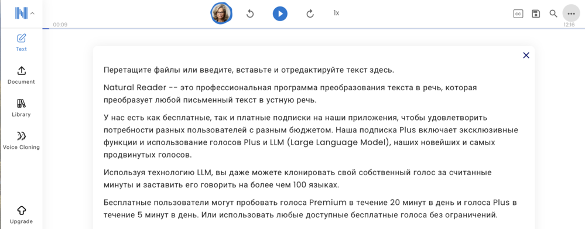The width and height of the screenshot is (585, 229).
Task: Click the 12:16 total duration label
Action: click(569, 25)
